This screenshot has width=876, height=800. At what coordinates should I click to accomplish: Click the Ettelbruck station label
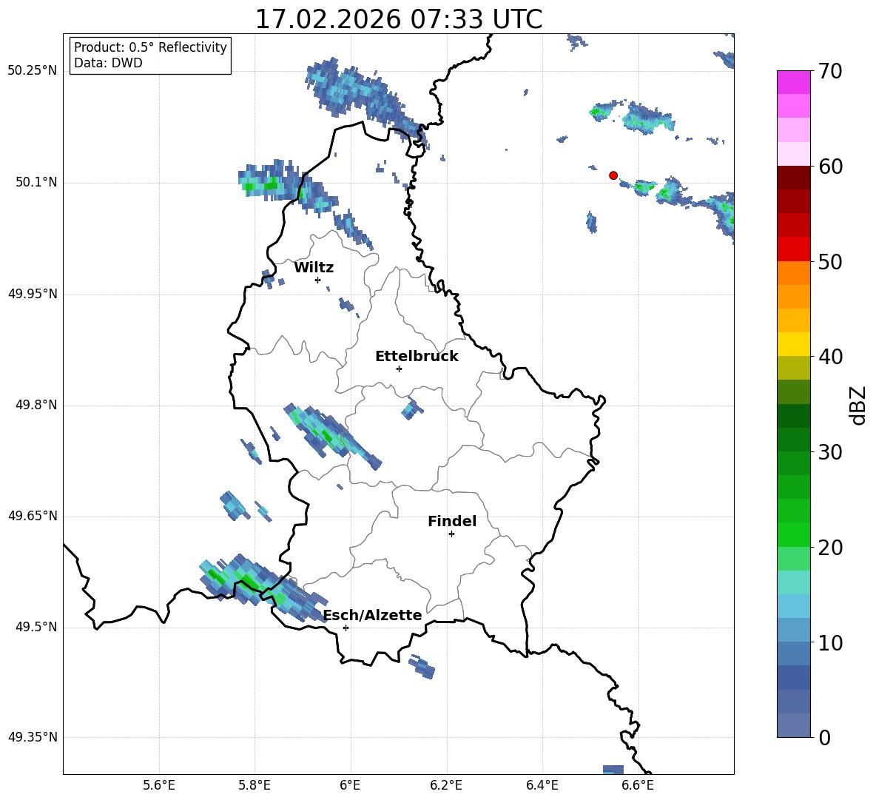coord(417,357)
